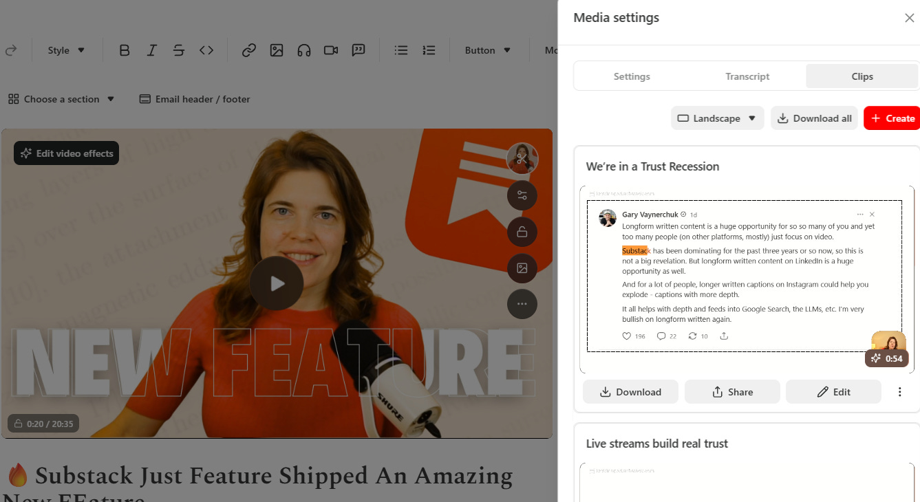920x502 pixels.
Task: Insert an image from the toolbar
Action: pos(277,50)
